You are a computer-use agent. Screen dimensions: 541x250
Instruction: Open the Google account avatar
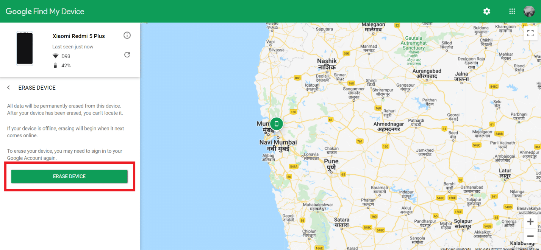click(x=529, y=11)
